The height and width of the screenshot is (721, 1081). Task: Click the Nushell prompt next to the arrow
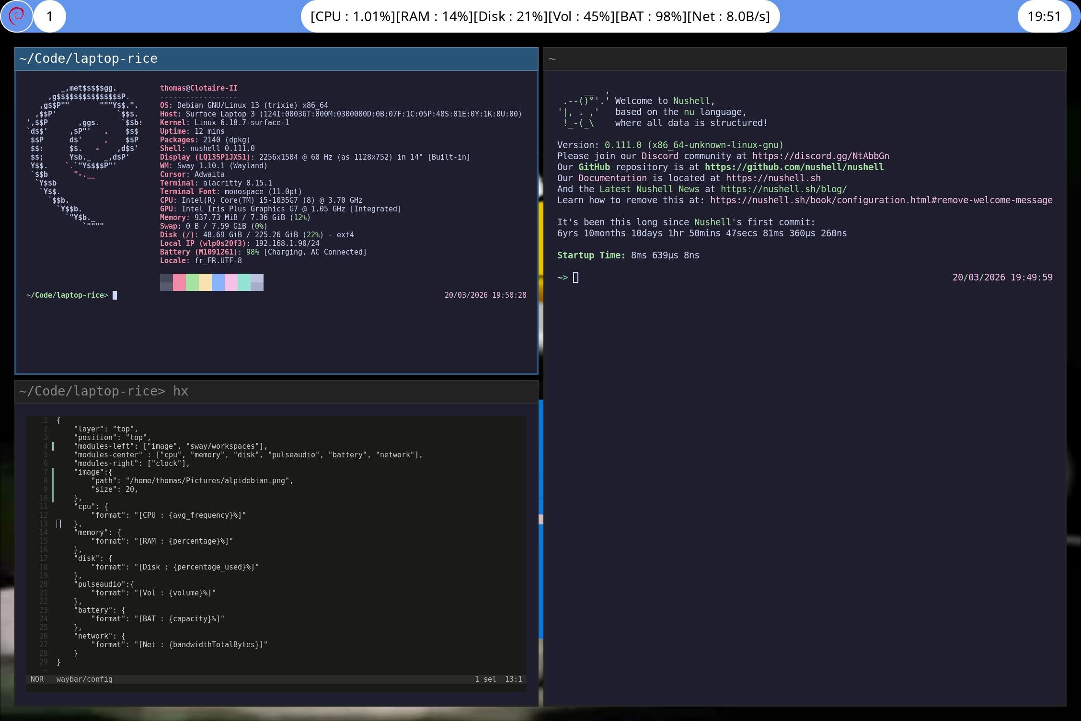click(x=575, y=277)
